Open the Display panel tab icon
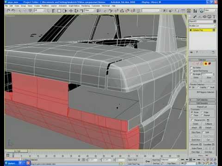The height and width of the screenshot is (166, 222). (x=209, y=17)
